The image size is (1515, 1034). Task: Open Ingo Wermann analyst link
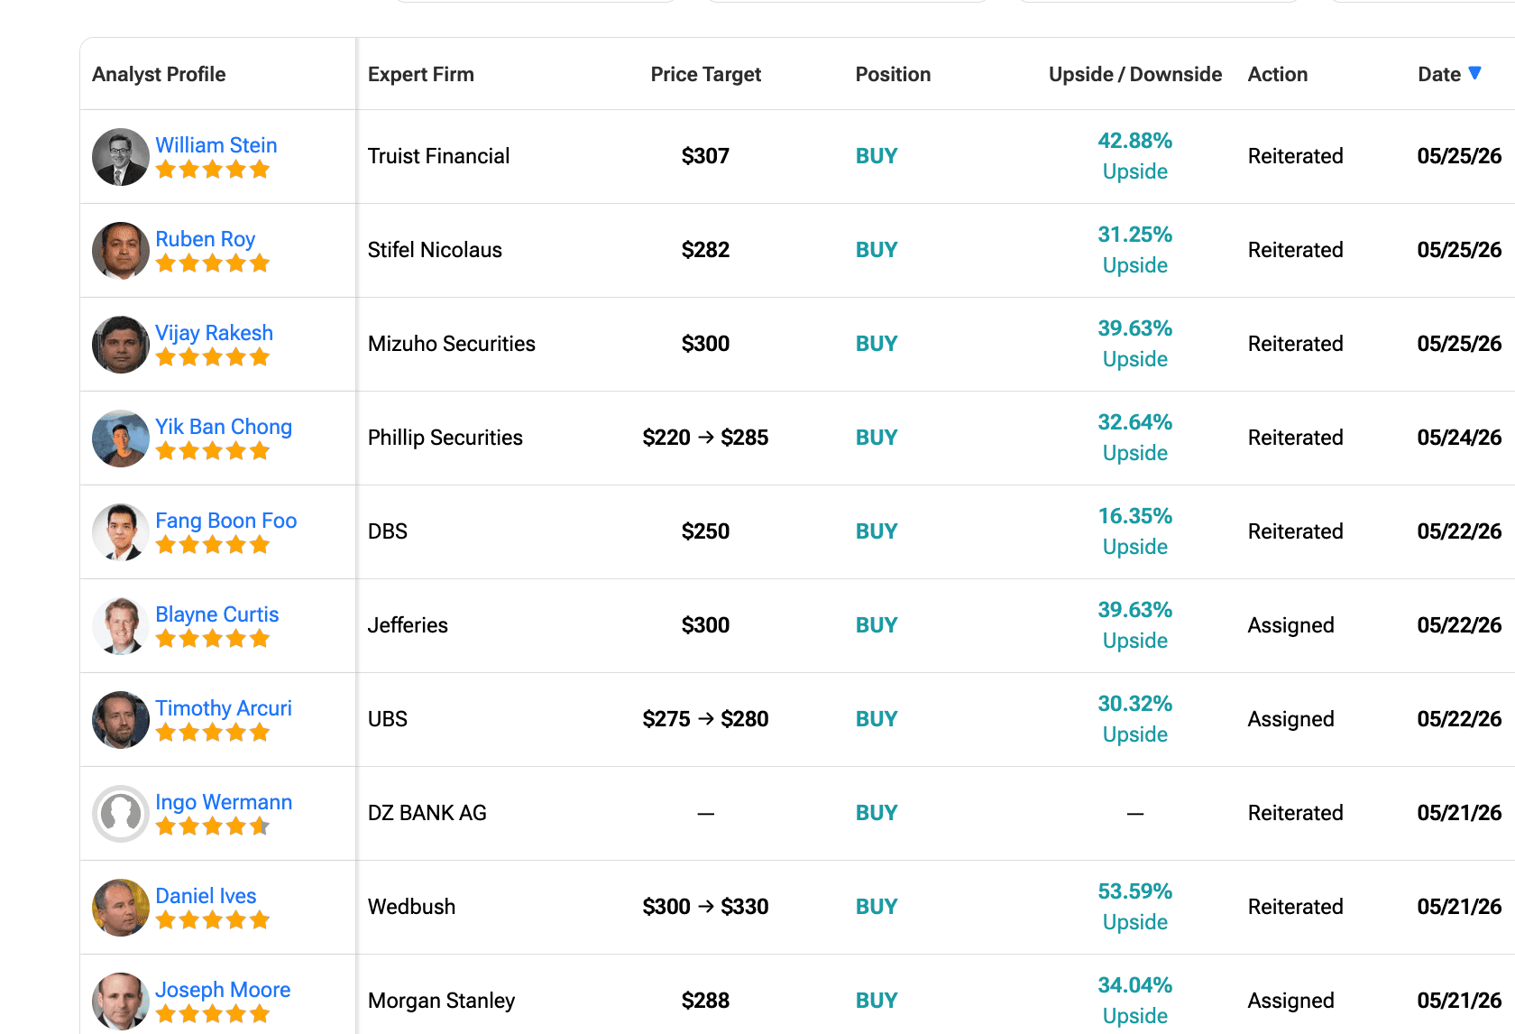224,802
